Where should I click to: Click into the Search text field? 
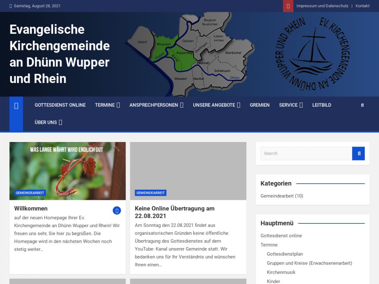point(306,153)
